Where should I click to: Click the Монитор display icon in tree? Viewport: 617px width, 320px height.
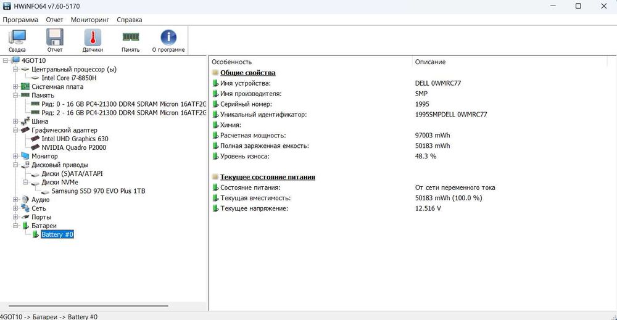click(x=25, y=157)
